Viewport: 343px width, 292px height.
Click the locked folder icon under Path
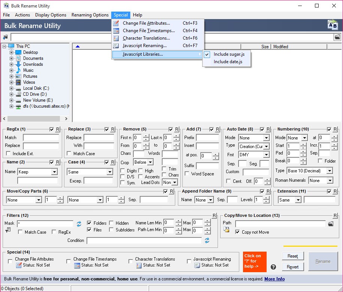(x=227, y=229)
